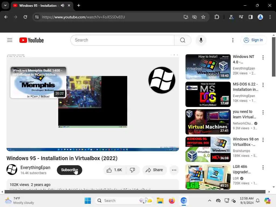Open the Virtual Machines video thumbnail
The height and width of the screenshot is (207, 276).
pos(208,122)
